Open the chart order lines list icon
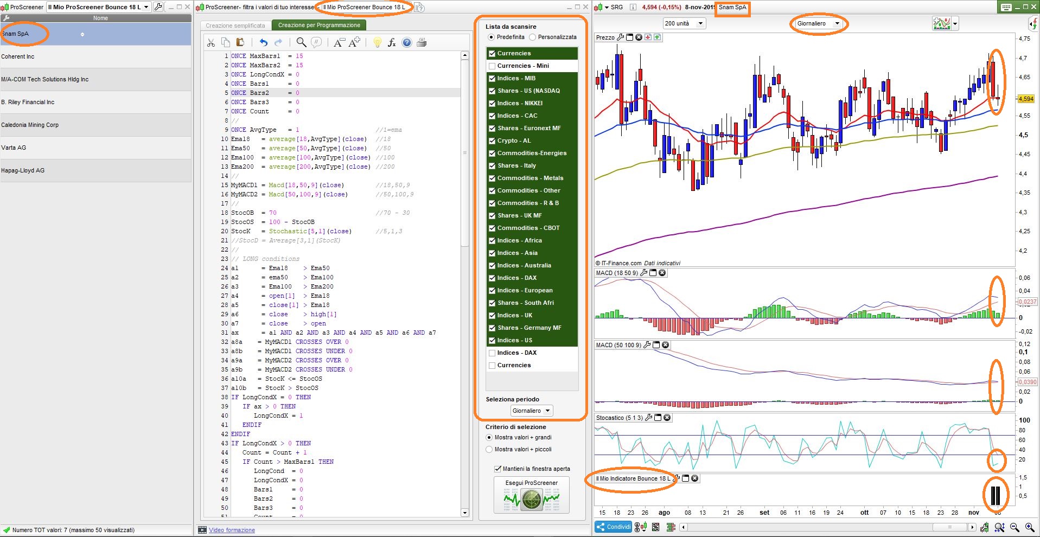1040x537 pixels. (x=656, y=527)
